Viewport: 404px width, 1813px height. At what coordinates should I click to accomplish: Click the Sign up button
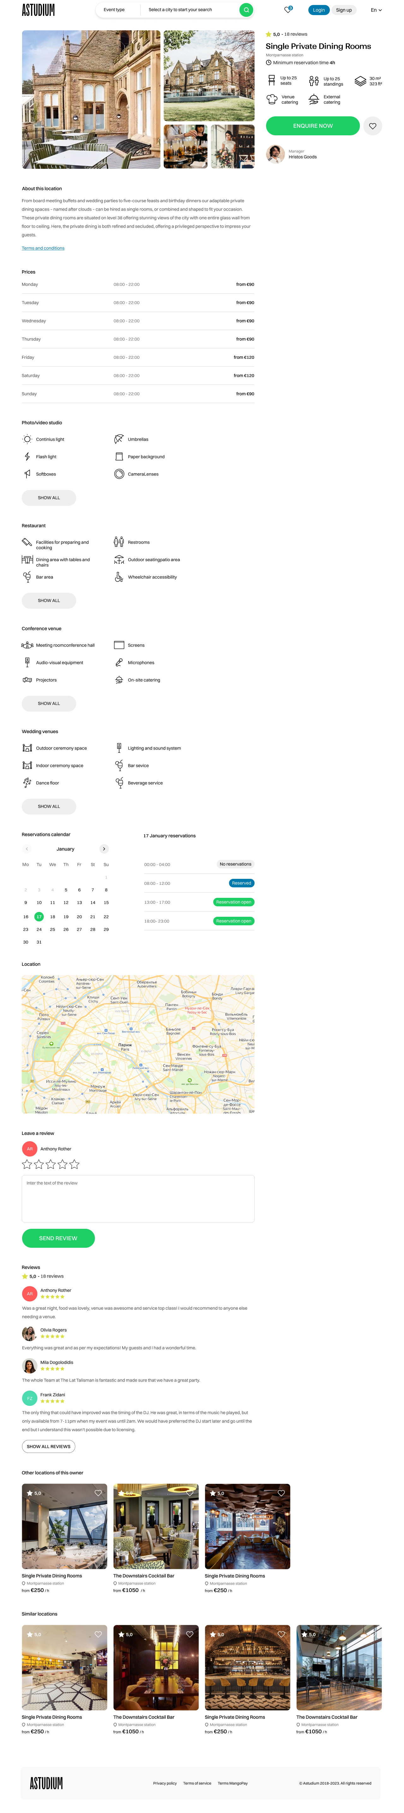[344, 10]
